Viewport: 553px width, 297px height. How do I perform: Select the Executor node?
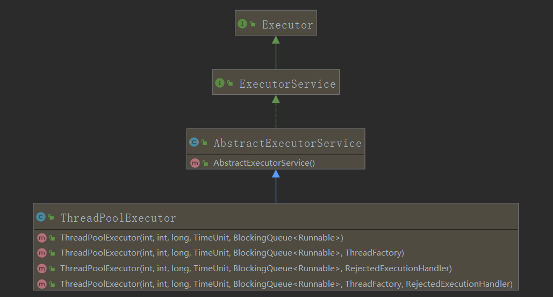276,23
